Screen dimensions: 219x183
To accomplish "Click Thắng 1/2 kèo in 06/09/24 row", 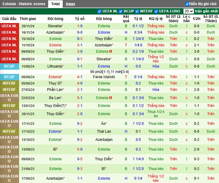I will (156, 59).
